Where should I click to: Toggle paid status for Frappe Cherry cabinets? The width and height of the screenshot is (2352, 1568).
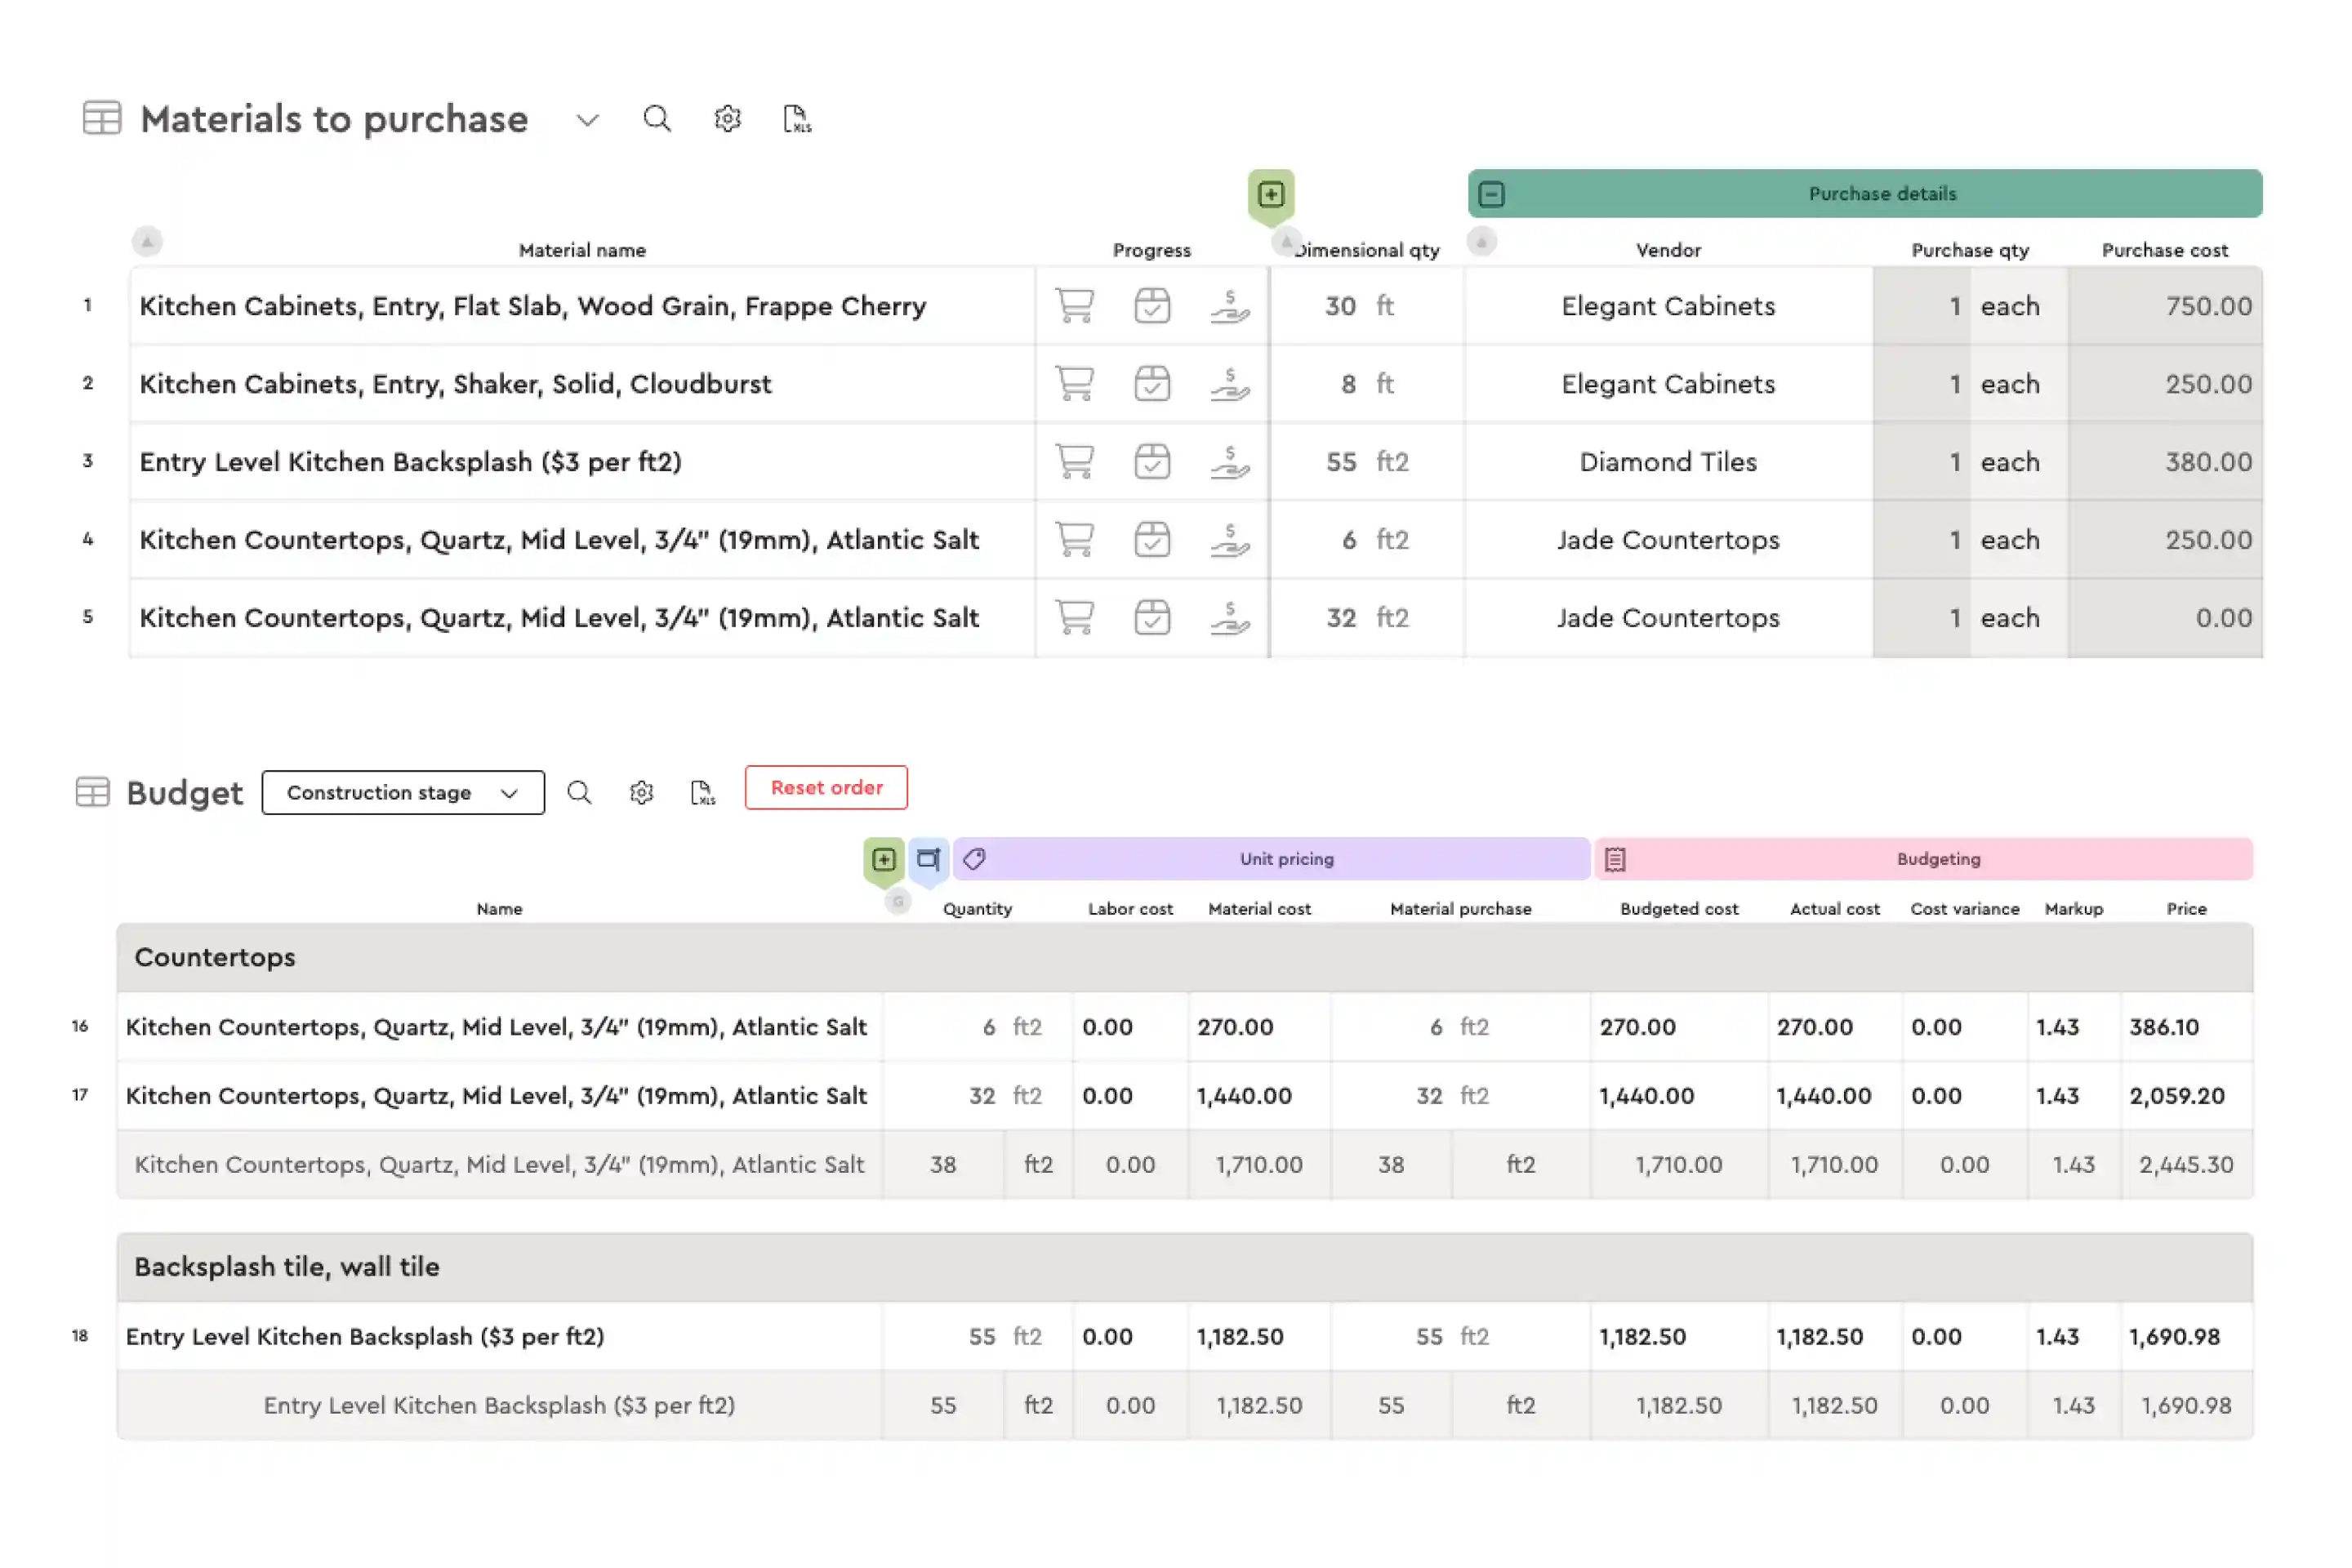[1230, 306]
